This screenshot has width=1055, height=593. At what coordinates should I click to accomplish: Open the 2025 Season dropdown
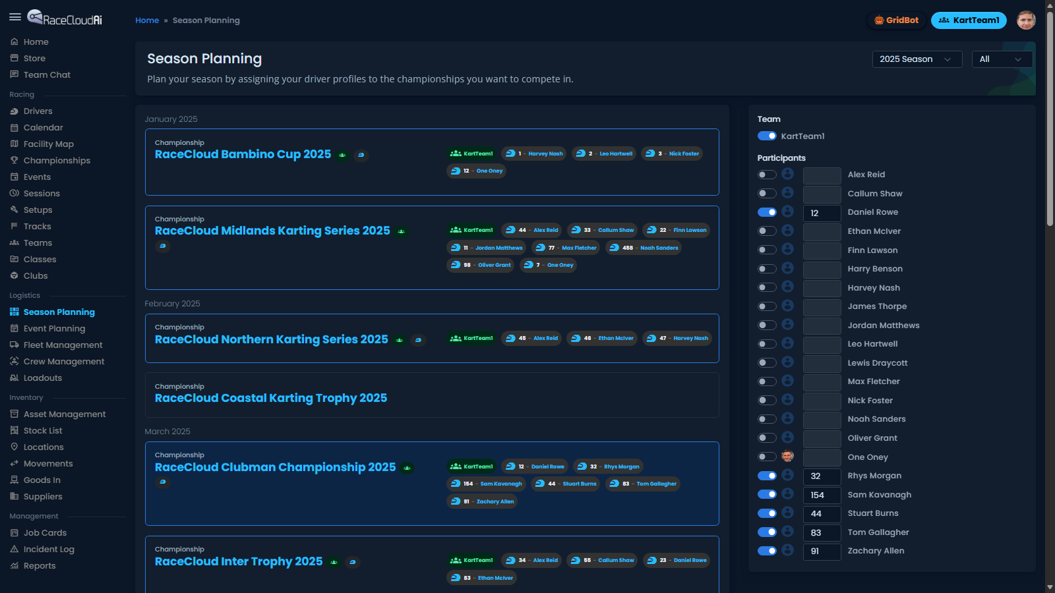917,59
